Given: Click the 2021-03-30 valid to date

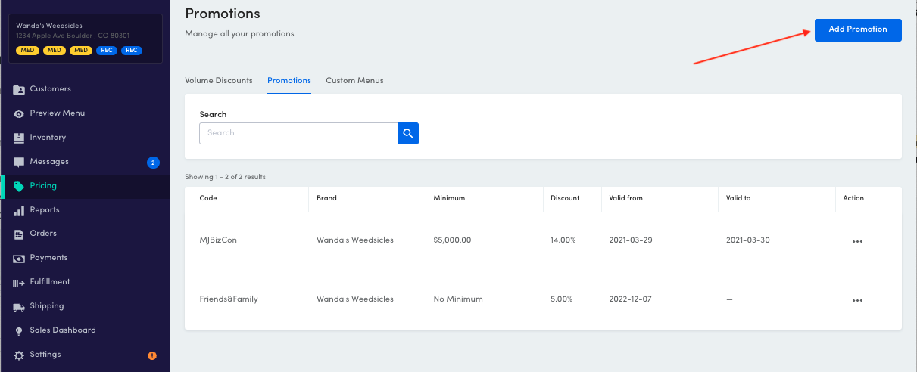Looking at the screenshot, I should click(x=747, y=240).
